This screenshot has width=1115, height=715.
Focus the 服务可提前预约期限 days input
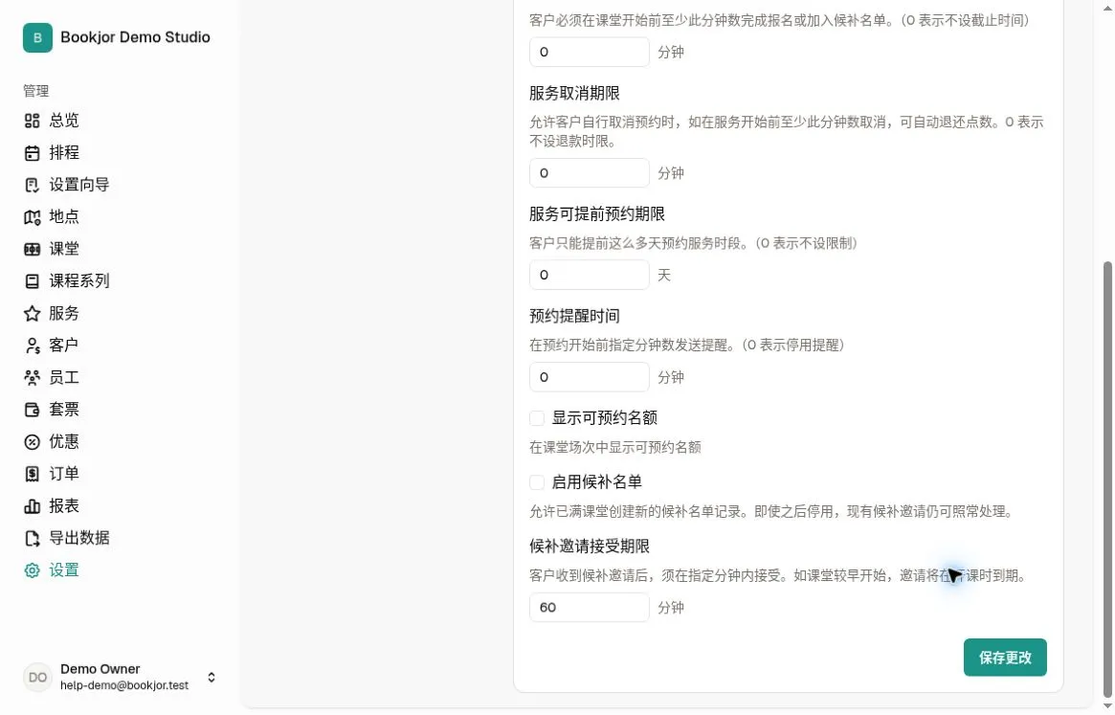[x=590, y=276]
